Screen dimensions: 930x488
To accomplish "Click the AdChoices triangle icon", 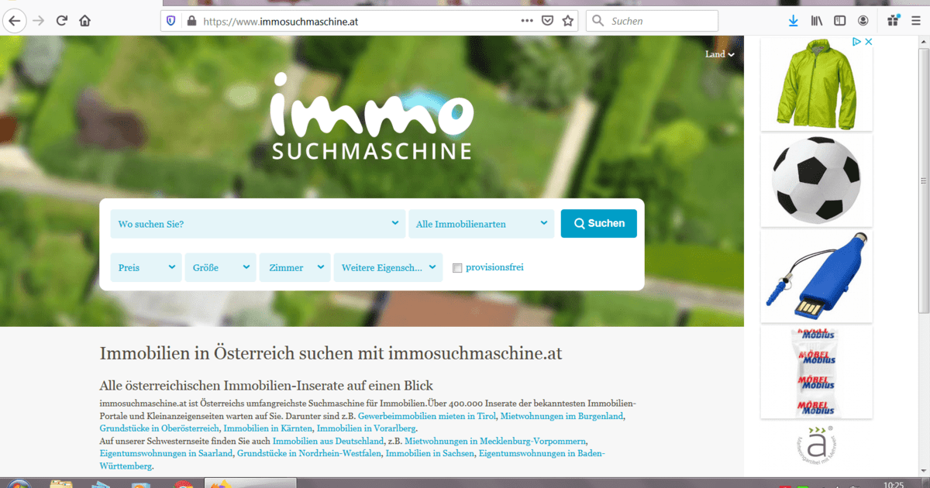I will point(857,42).
